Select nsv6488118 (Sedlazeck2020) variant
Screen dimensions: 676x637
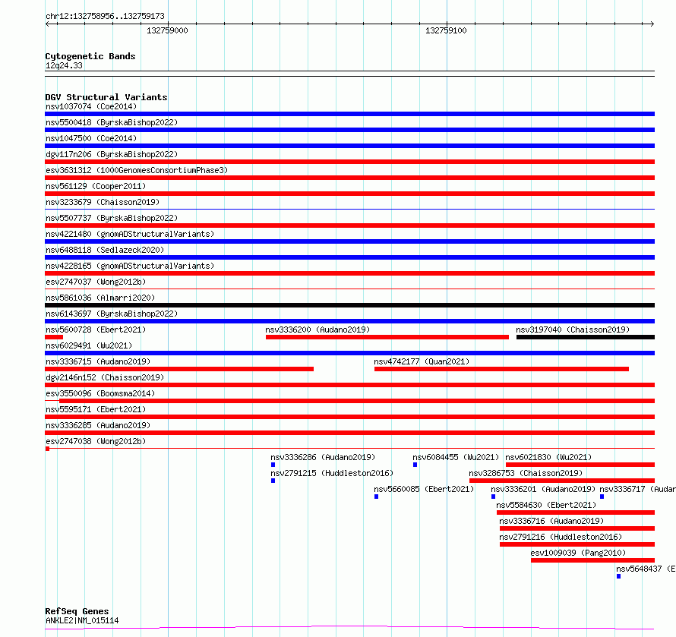349,257
